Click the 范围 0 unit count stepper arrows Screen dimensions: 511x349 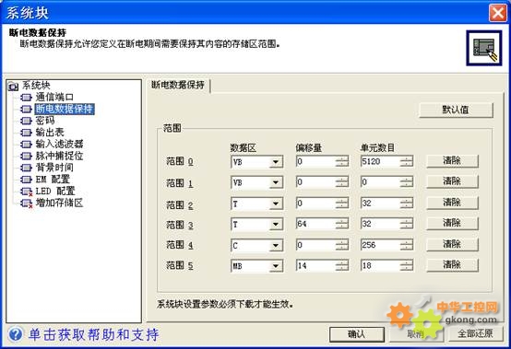[407, 162]
